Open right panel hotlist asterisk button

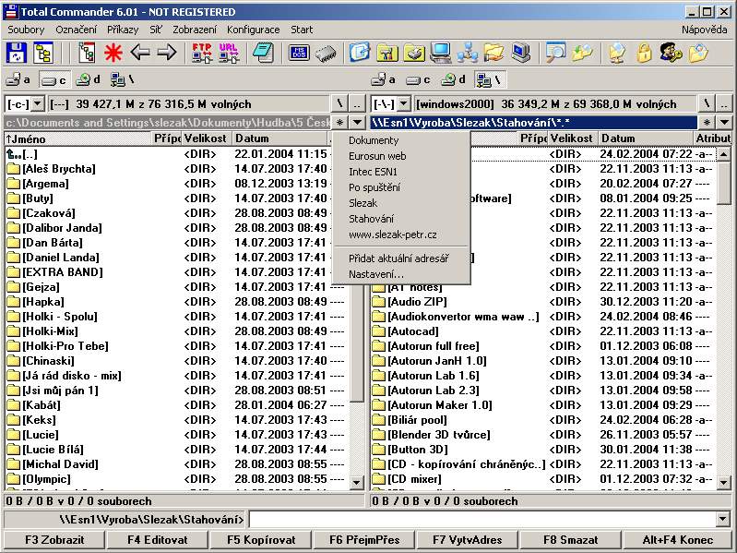(707, 123)
